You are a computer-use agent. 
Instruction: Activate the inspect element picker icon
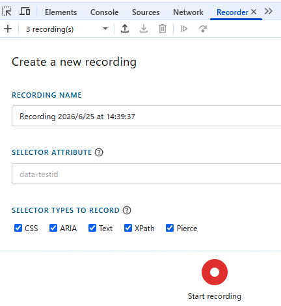pyautogui.click(x=7, y=11)
